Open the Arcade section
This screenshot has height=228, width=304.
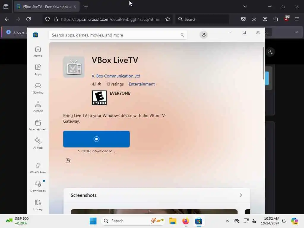pos(38,107)
